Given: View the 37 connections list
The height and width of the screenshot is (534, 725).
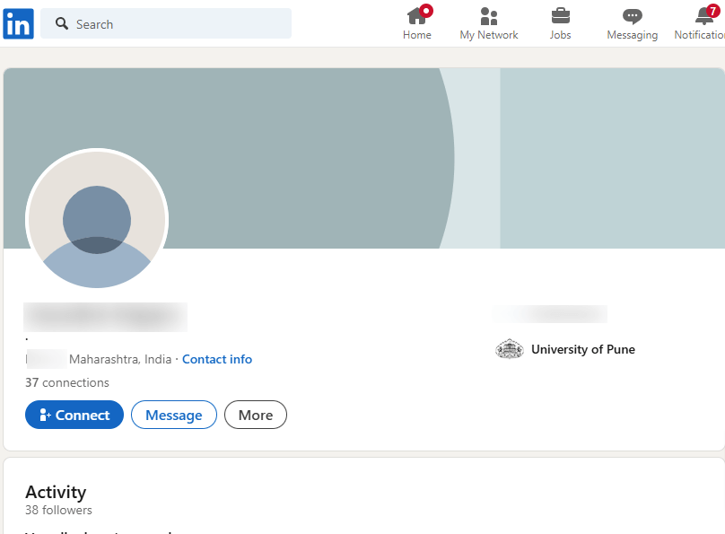Looking at the screenshot, I should click(66, 382).
